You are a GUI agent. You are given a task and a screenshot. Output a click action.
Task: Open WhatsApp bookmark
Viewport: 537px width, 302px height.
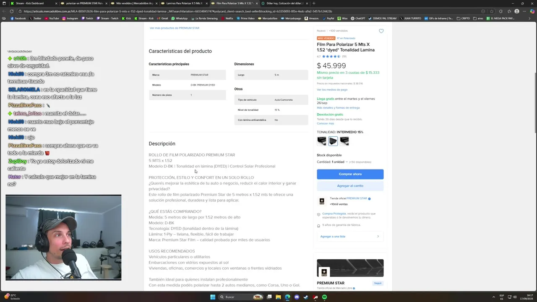point(179,18)
